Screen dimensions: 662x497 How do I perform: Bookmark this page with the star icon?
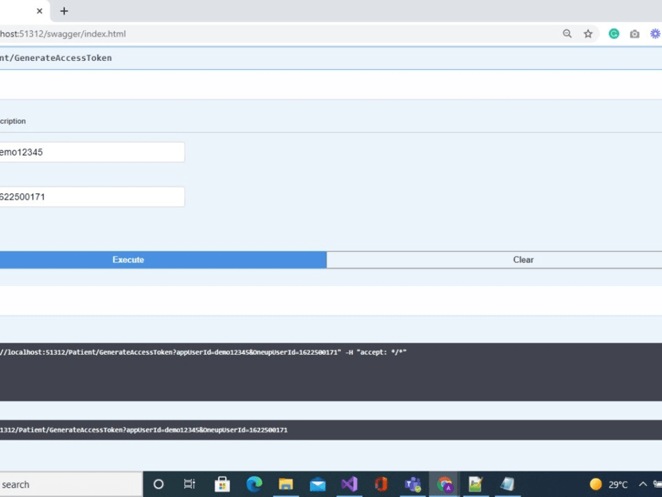coord(589,33)
